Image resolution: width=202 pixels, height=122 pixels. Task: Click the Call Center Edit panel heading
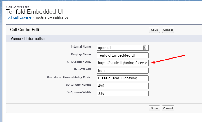pyautogui.click(x=25, y=30)
